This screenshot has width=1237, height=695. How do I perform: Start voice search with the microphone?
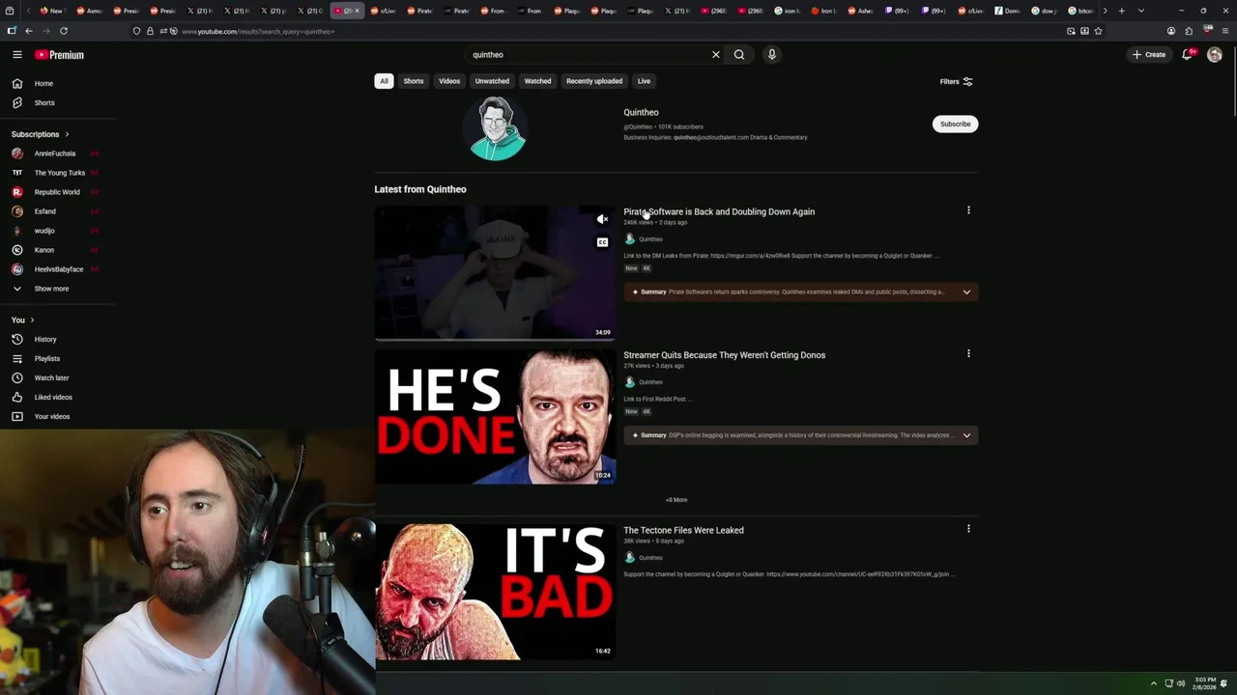pos(772,55)
